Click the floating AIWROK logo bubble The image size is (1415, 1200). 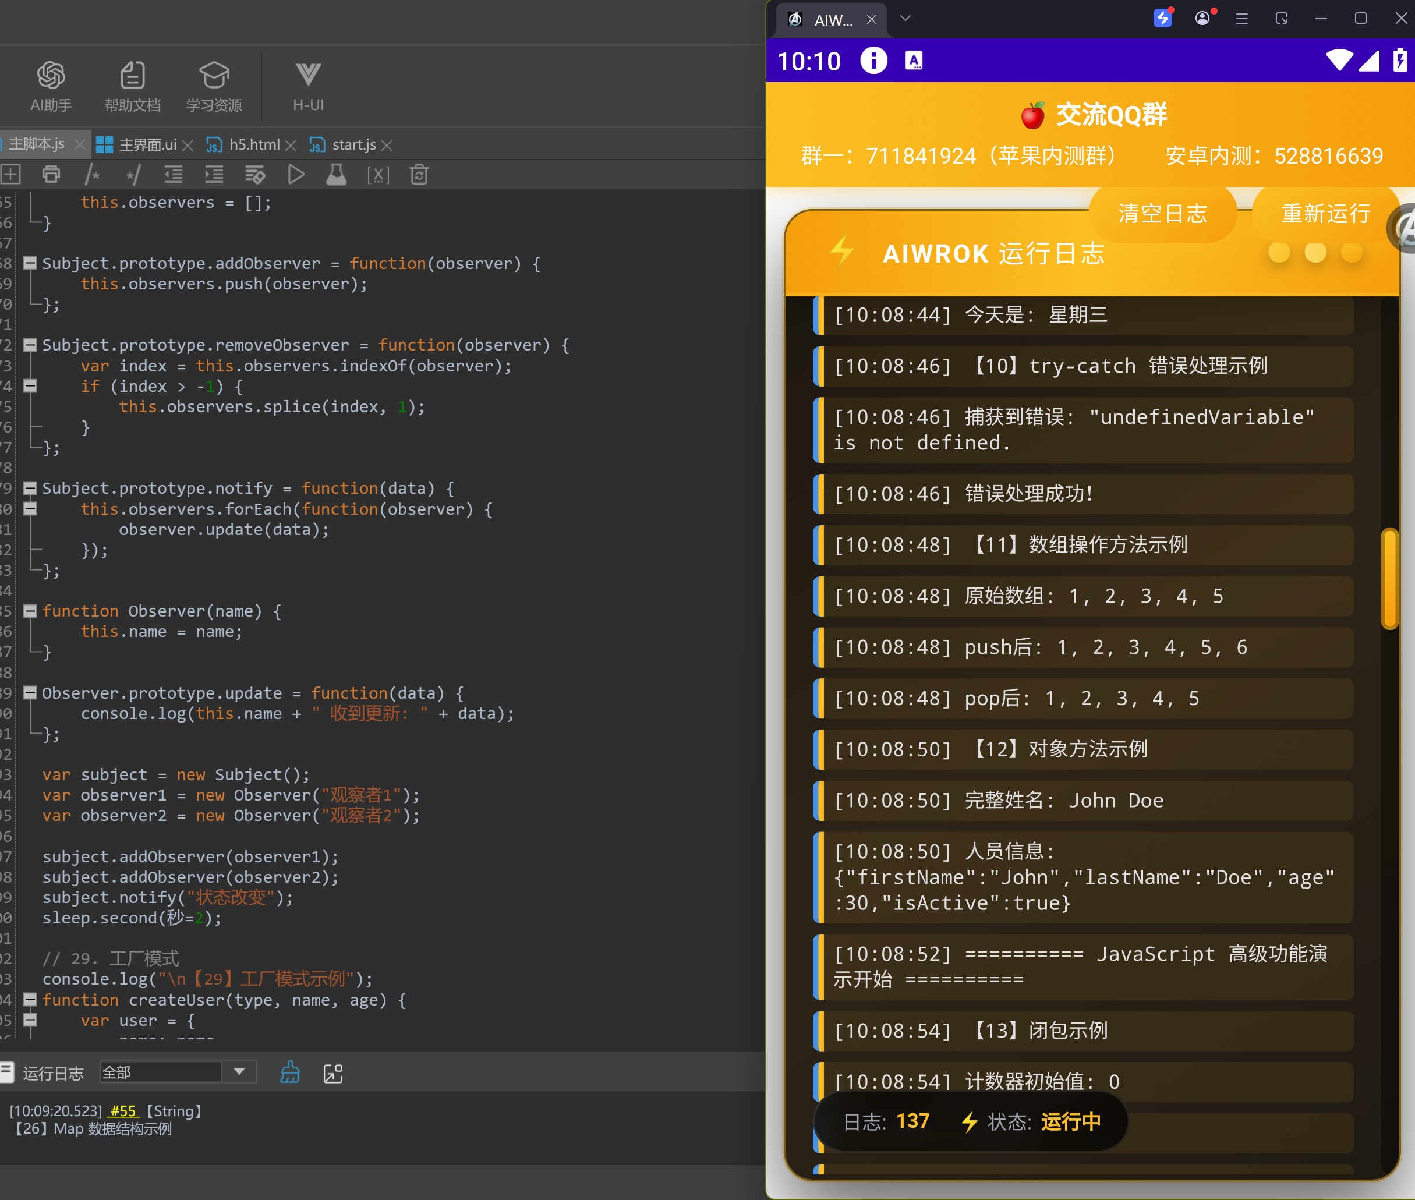click(1402, 229)
